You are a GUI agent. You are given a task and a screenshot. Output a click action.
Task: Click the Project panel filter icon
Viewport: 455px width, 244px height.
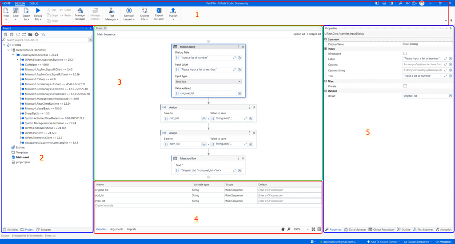pos(43,34)
